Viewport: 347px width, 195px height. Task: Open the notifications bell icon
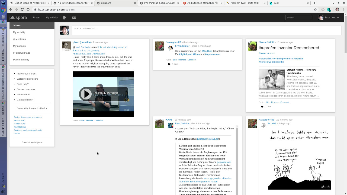pos(65,18)
